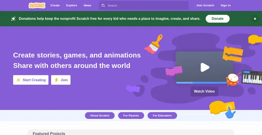Open the Create menu item
This screenshot has width=262, height=135.
[x=55, y=5]
